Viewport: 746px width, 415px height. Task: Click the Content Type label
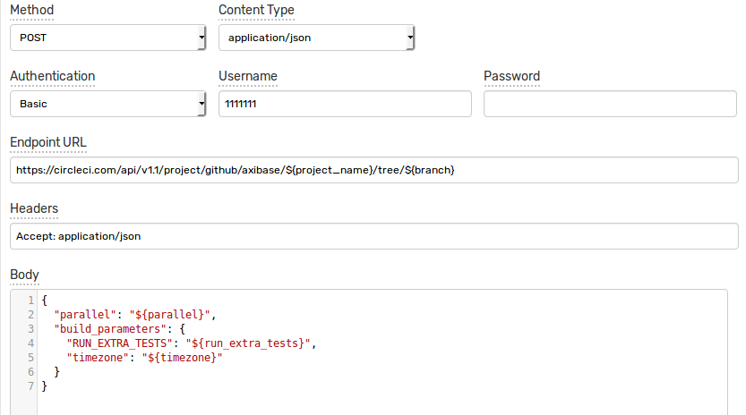pyautogui.click(x=256, y=10)
